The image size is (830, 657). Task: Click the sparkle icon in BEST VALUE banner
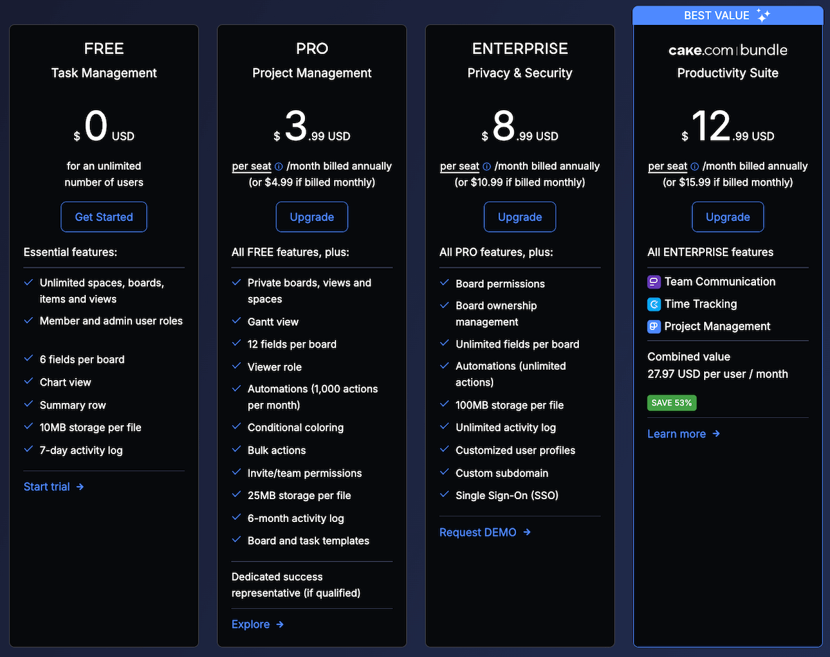pyautogui.click(x=762, y=15)
